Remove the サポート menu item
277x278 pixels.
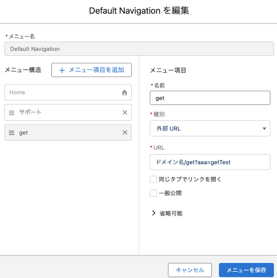[125, 112]
